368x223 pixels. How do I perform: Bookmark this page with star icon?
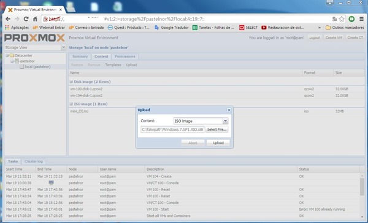[342, 19]
